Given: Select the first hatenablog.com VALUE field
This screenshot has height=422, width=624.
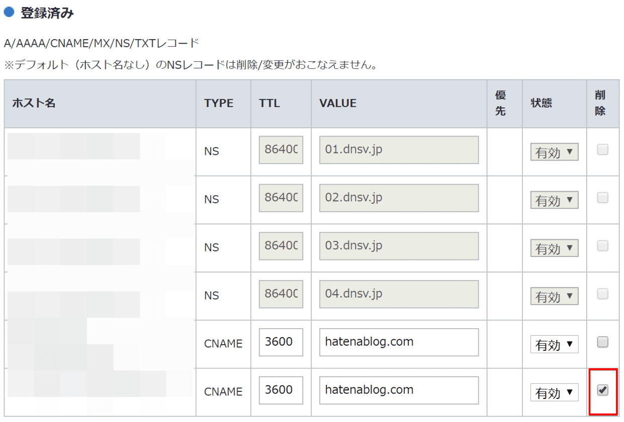Looking at the screenshot, I should coord(398,342).
